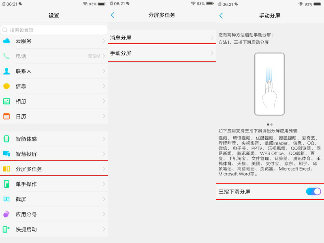Expand the 分屏多任务 chevron arrow
This screenshot has width=324, height=243.
pos(104,169)
